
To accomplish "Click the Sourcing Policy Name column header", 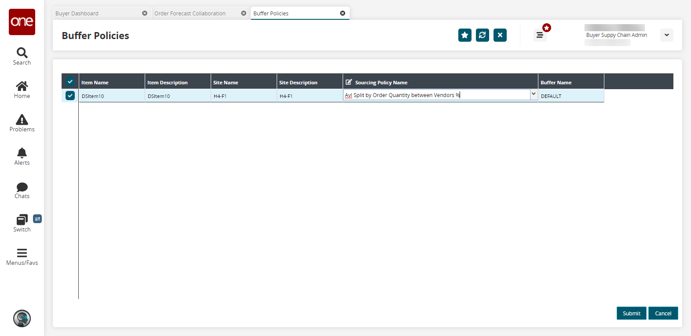I will [x=440, y=82].
